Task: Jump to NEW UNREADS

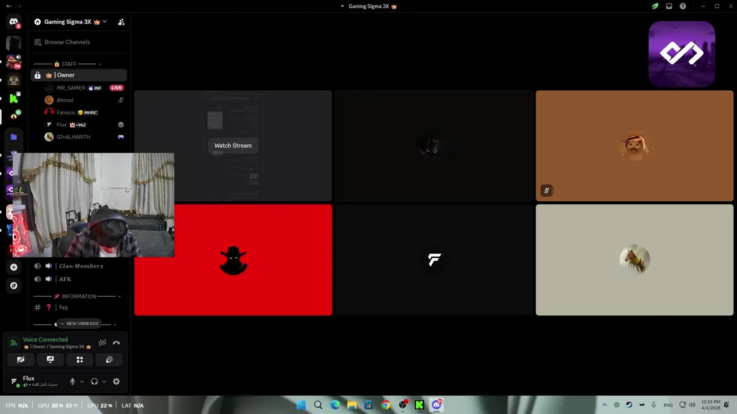Action: pyautogui.click(x=79, y=323)
